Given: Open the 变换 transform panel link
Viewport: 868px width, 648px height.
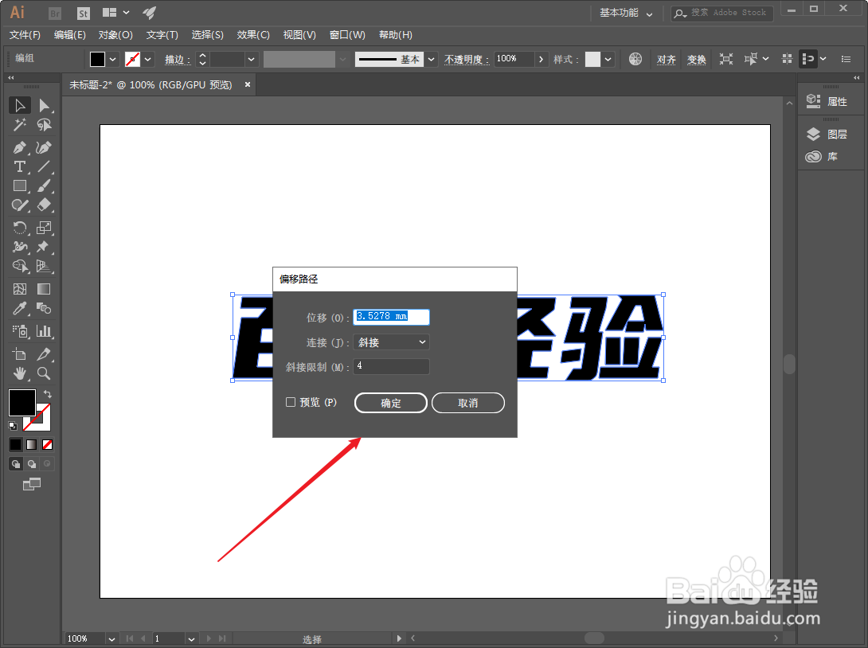Looking at the screenshot, I should tap(697, 59).
